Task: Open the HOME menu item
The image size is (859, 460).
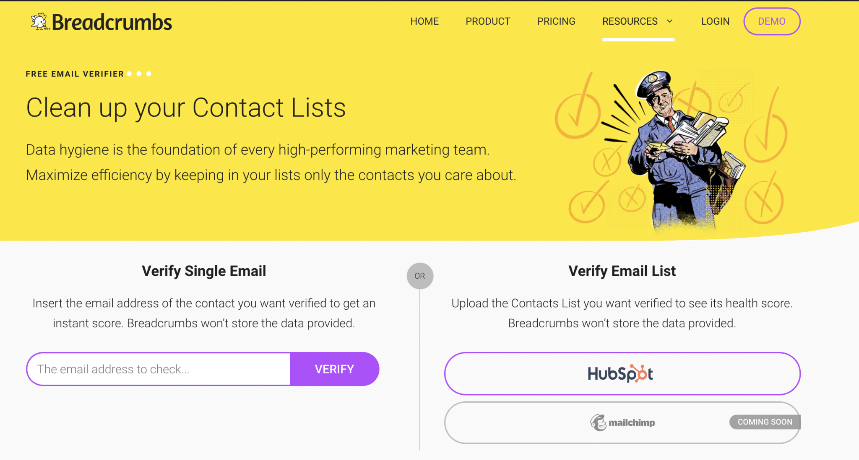Action: (x=424, y=21)
